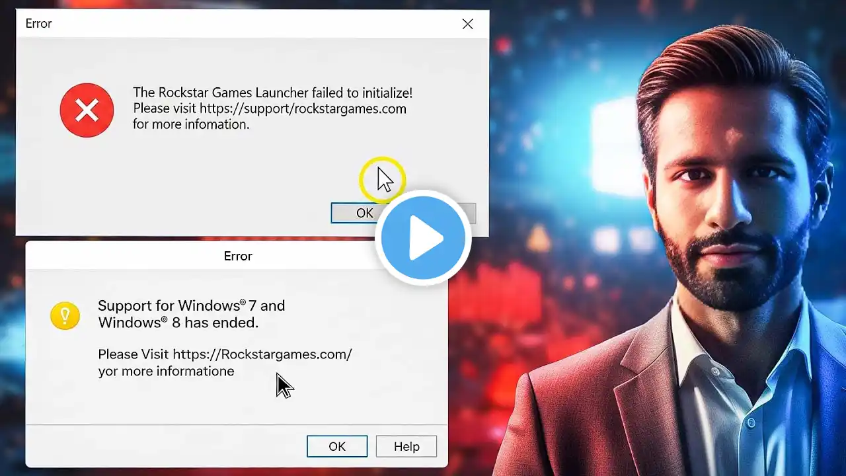Click the upper dialog's 'Error' title

point(38,24)
